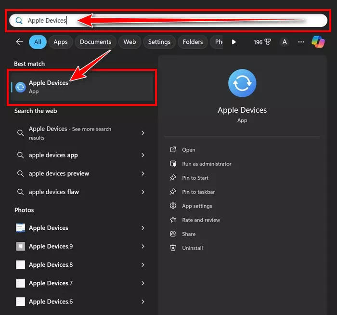
Task: Choose Share in the app actions
Action: (189, 234)
